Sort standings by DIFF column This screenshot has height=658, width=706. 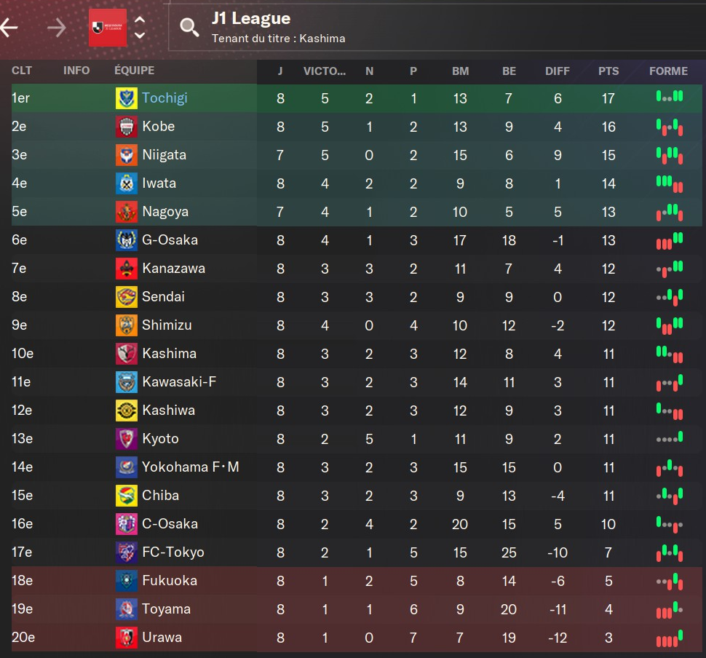click(558, 71)
